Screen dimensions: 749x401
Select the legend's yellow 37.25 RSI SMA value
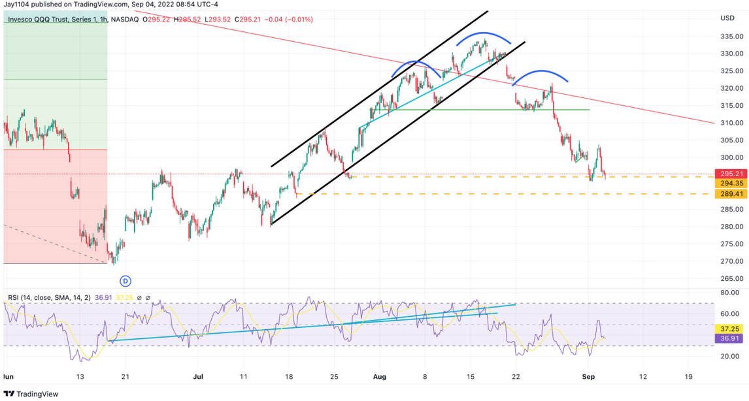[x=125, y=297]
